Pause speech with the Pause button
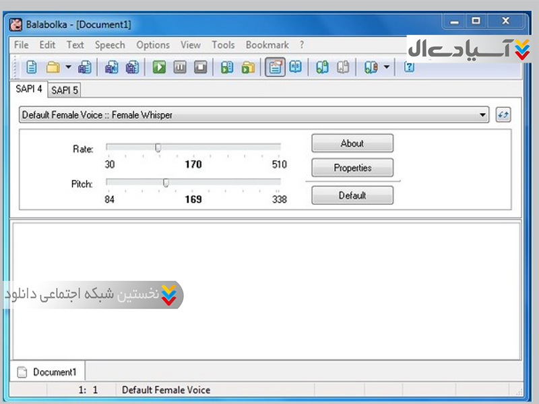The height and width of the screenshot is (404, 539). point(180,67)
